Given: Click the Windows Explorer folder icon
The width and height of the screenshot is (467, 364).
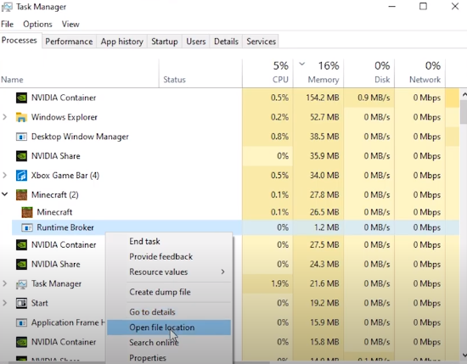Looking at the screenshot, I should pyautogui.click(x=21, y=117).
